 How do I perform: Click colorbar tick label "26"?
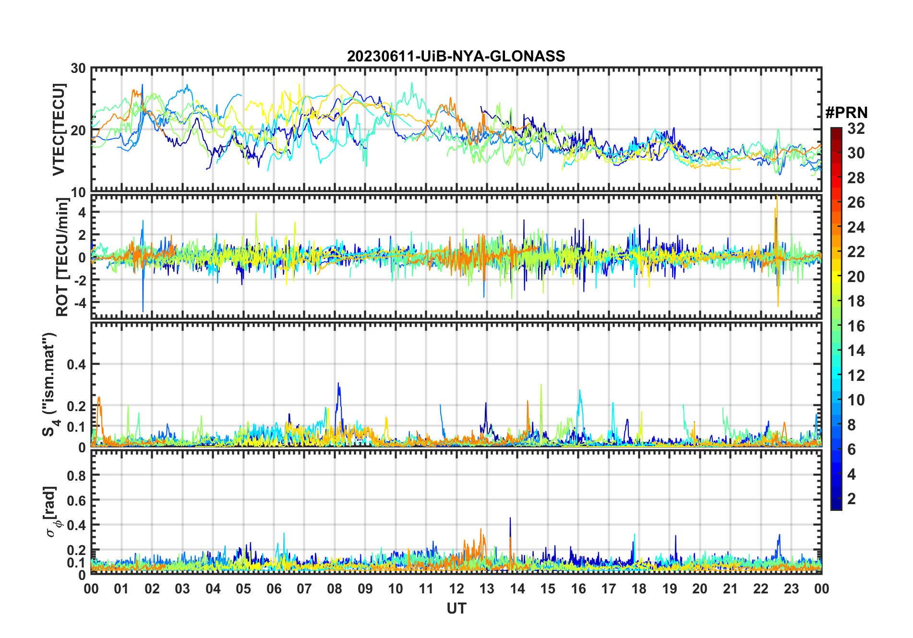point(856,202)
